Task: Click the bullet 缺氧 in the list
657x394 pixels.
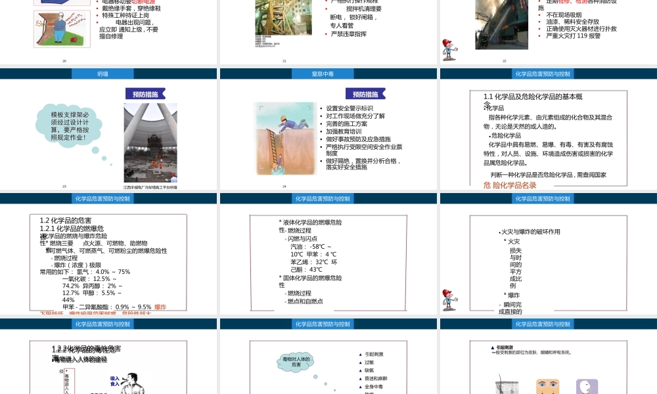Action: (369, 370)
